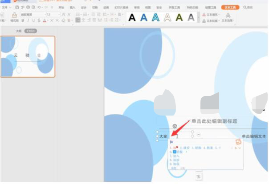Pick IME candidate 9. 加我

pos(175,164)
